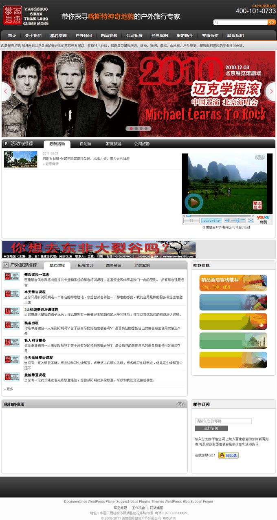The height and width of the screenshot is (520, 277).
Task: Open the 常见问题 footer link
Action: (x=120, y=508)
